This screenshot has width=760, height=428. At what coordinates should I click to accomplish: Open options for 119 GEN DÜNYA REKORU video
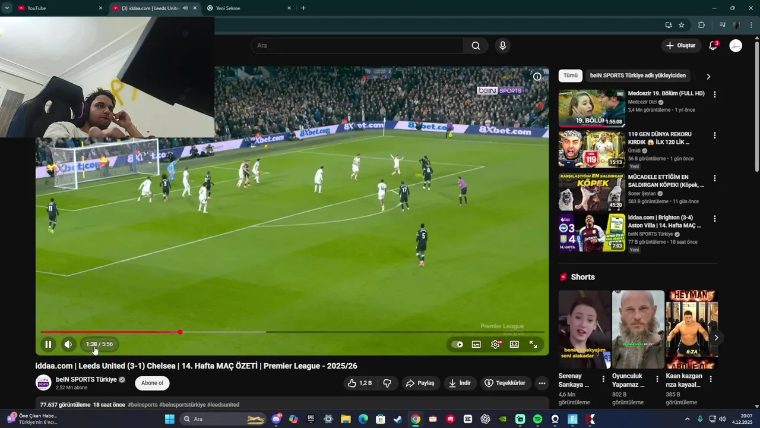[714, 136]
